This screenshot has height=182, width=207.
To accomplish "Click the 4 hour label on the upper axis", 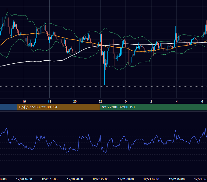I will (177, 102).
